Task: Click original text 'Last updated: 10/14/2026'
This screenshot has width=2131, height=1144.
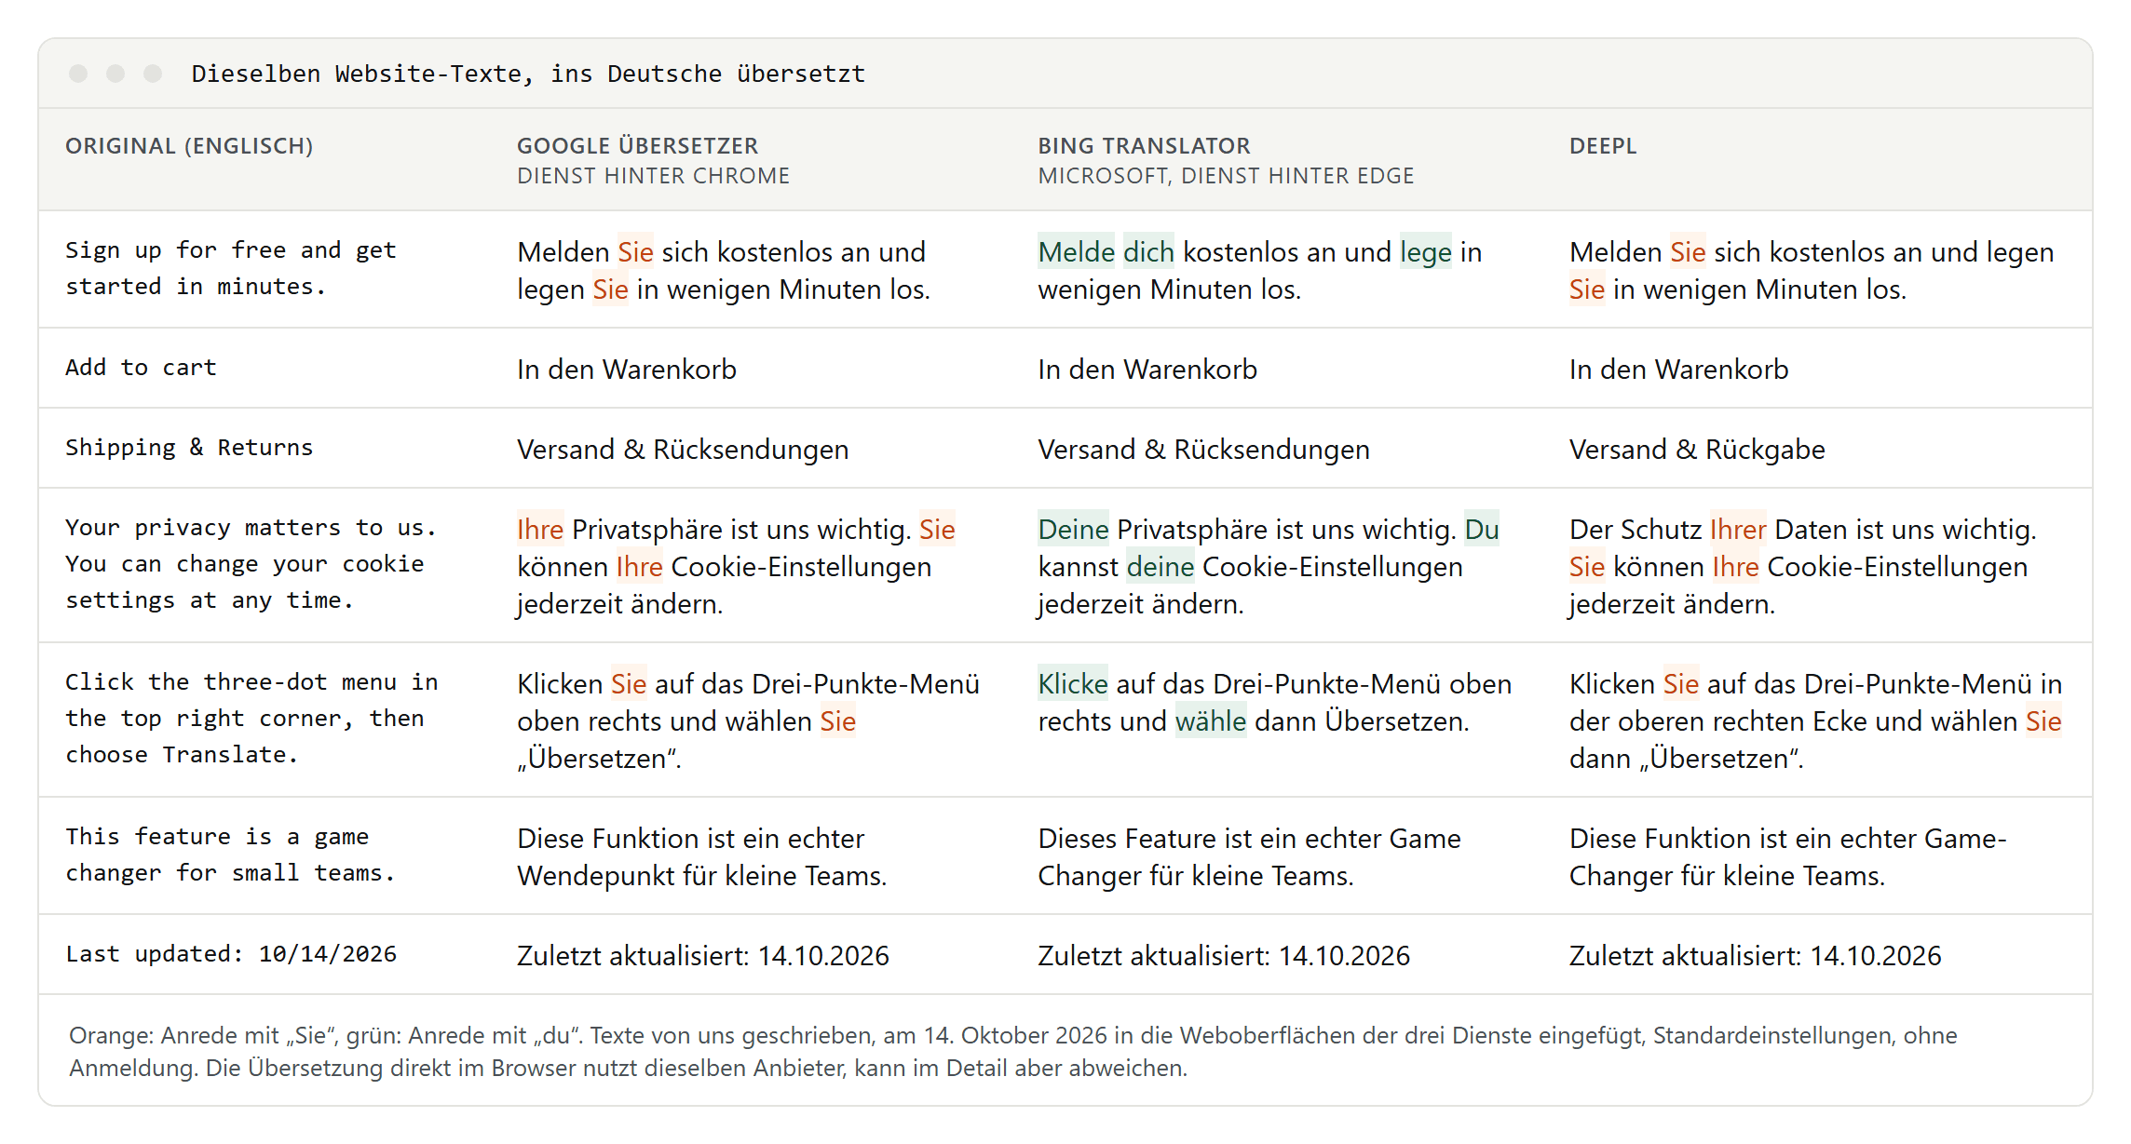Action: [231, 954]
